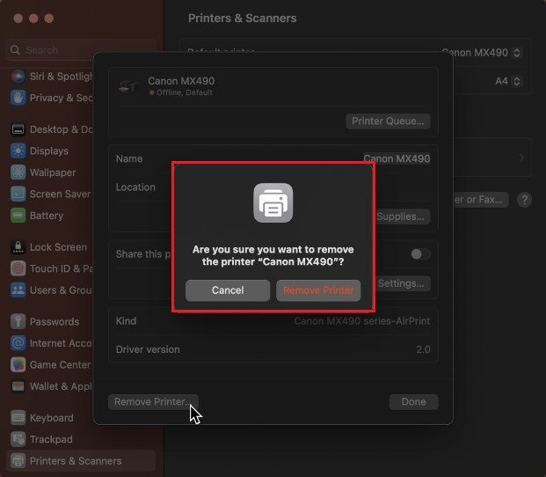This screenshot has width=546, height=477.
Task: Click the Add Printer, Scanner or Fax… button
Action: (481, 200)
